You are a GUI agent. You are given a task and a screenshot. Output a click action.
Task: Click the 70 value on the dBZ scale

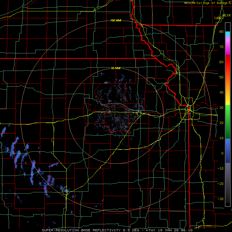(221, 47)
